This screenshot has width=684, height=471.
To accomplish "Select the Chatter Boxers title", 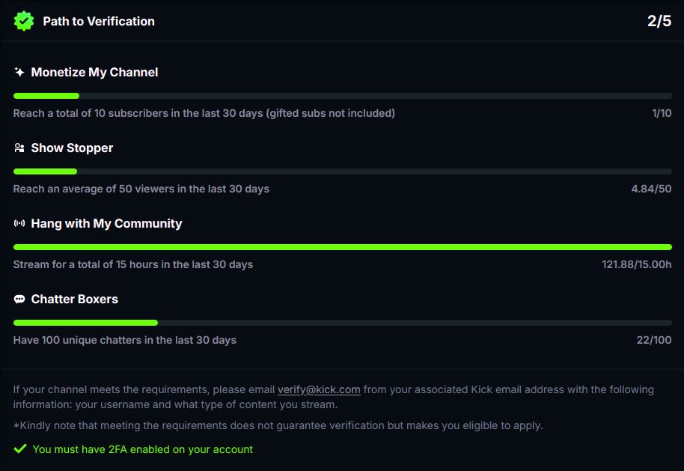I will point(74,300).
